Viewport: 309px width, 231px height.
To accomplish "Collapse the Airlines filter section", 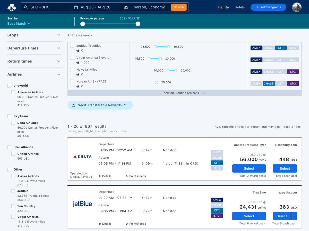I will coord(35,74).
